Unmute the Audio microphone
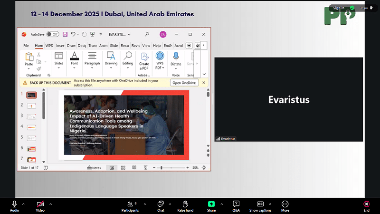The height and width of the screenshot is (214, 380). pyautogui.click(x=14, y=204)
